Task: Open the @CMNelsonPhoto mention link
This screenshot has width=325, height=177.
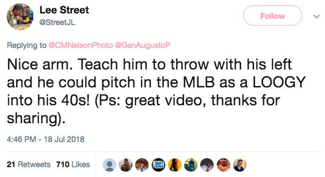Action: click(x=81, y=45)
